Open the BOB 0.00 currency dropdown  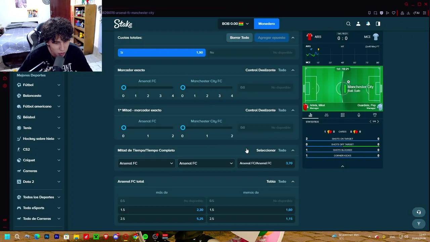point(235,24)
